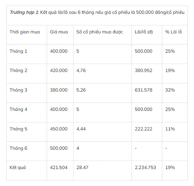The image size is (194, 186).
Task: Click the '% Lãi lỗ' column header
Action: (x=173, y=32)
